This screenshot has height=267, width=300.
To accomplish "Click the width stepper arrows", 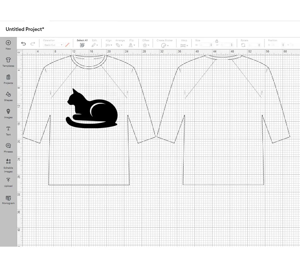I will [x=211, y=45].
